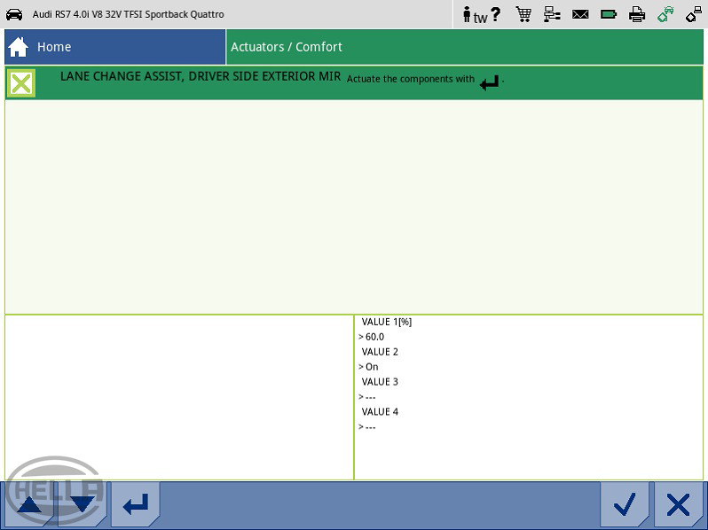The image size is (708, 530).
Task: Open the help question mark icon
Action: 495,14
